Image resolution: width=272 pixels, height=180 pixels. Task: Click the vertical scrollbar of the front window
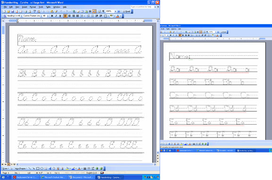157,86
